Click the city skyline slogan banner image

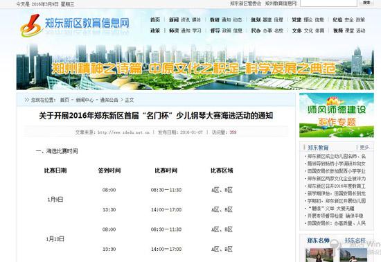point(195,67)
